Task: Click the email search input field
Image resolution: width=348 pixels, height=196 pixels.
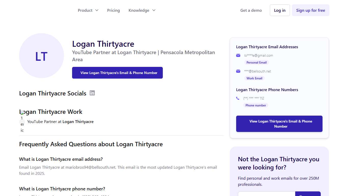Action: (266, 194)
